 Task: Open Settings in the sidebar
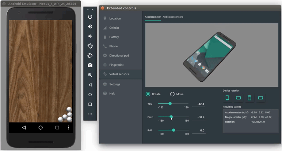tap(121, 84)
